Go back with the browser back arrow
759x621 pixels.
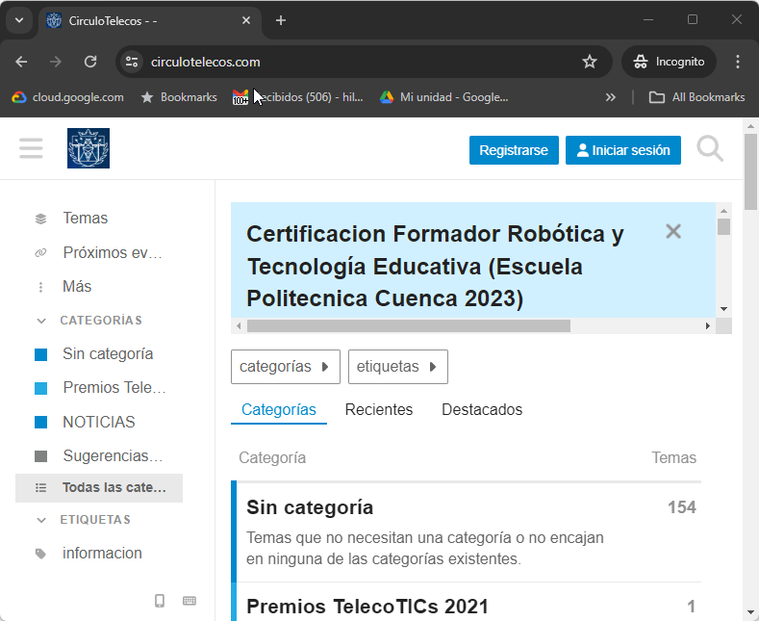[21, 62]
